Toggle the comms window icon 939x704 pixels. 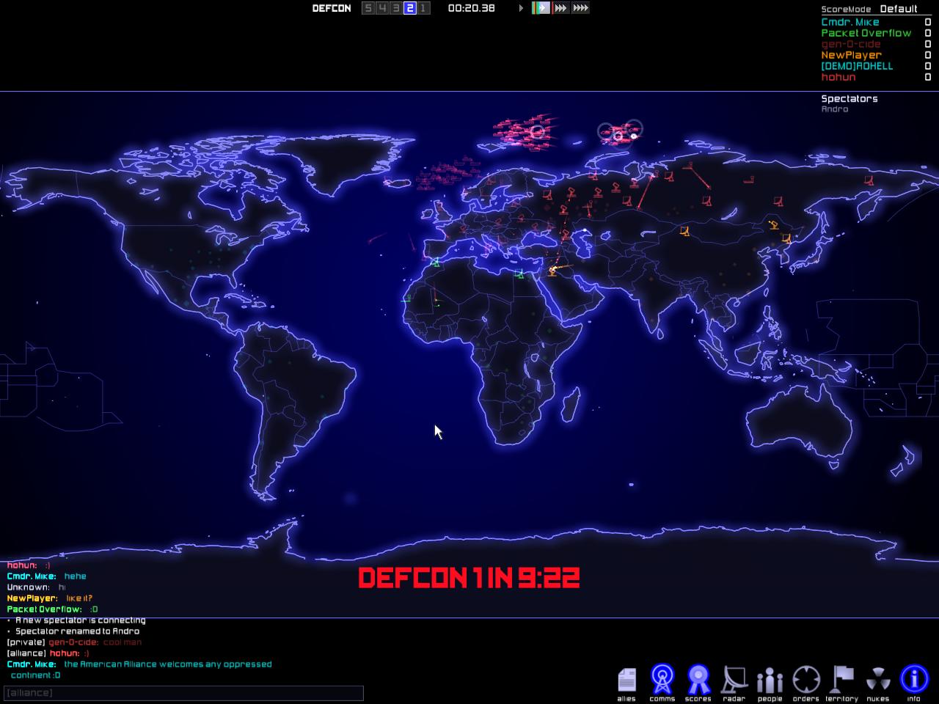(662, 681)
